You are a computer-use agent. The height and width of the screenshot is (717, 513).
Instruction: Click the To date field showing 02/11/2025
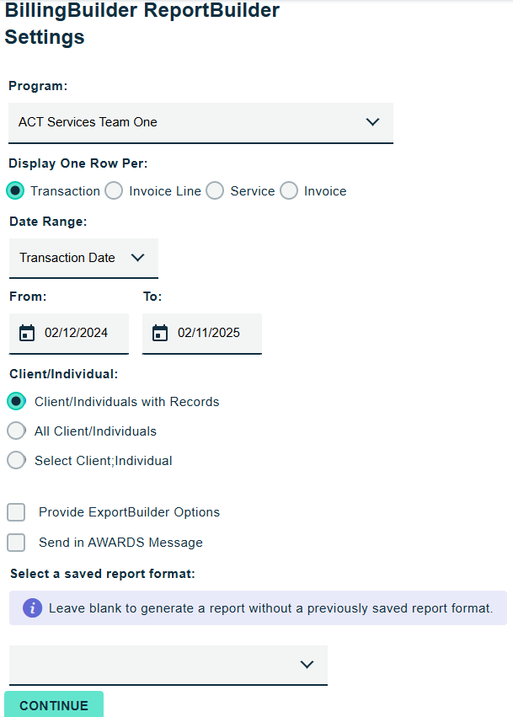click(209, 333)
